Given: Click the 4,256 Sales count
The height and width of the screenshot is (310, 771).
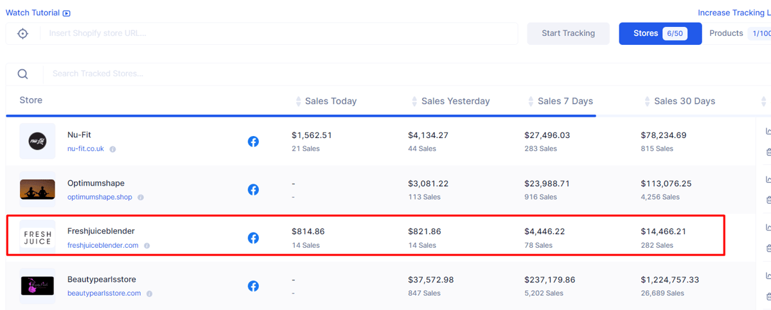Looking at the screenshot, I should tap(660, 197).
